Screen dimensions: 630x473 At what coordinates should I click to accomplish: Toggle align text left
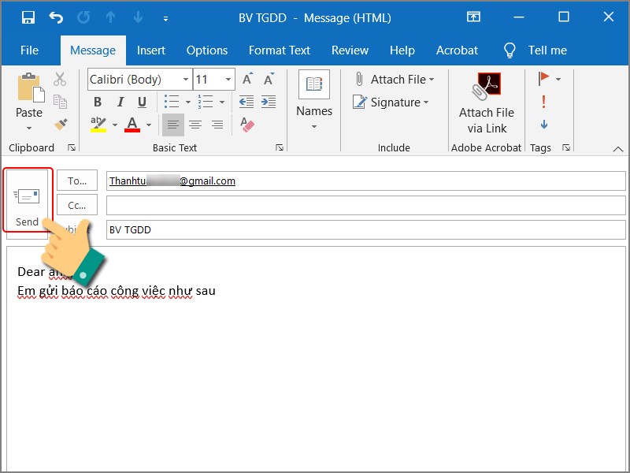[173, 125]
